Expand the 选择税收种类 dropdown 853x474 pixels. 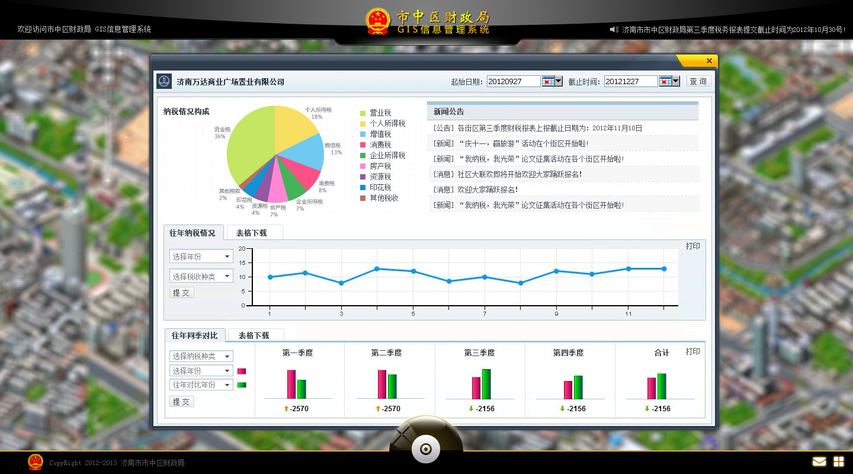point(201,276)
